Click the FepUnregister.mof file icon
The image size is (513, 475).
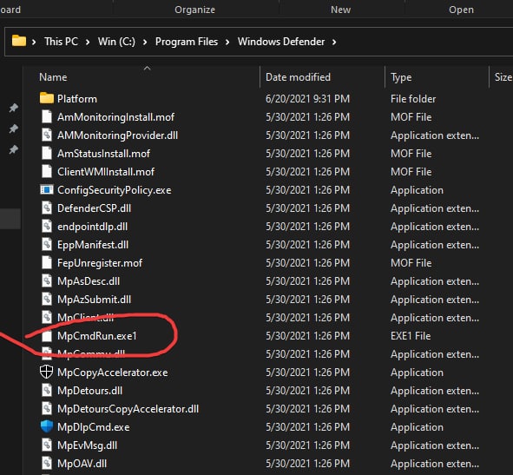(x=47, y=262)
